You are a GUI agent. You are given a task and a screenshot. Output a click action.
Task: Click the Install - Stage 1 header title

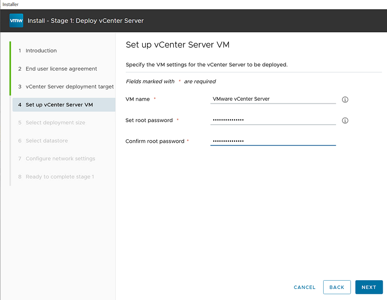click(x=86, y=21)
